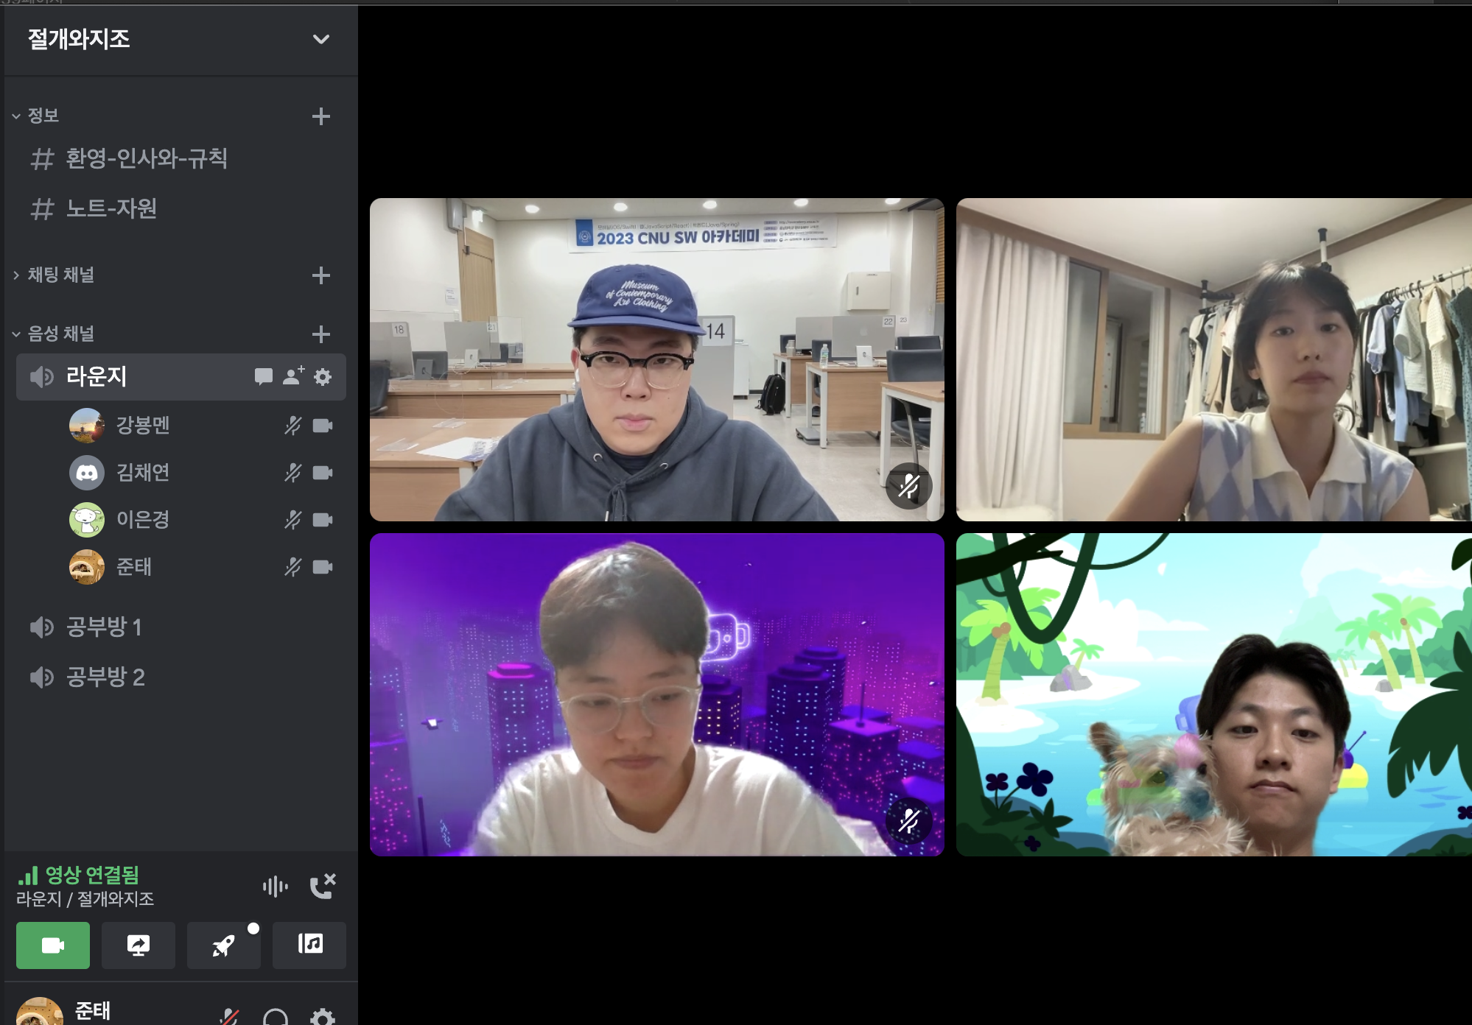Click the camera icon next to 김채연
This screenshot has width=1472, height=1025.
[x=323, y=473]
